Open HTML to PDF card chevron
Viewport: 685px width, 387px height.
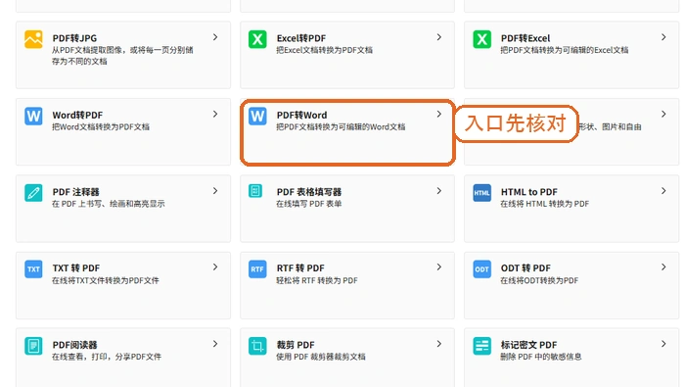[663, 191]
